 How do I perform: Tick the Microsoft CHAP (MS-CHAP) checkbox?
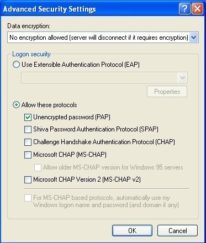28,155
